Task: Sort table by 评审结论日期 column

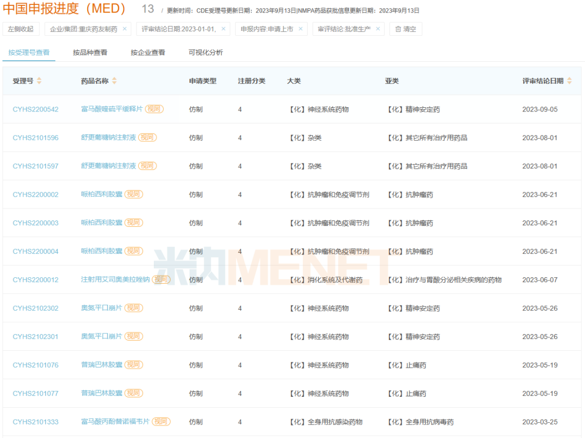Action: click(x=569, y=81)
